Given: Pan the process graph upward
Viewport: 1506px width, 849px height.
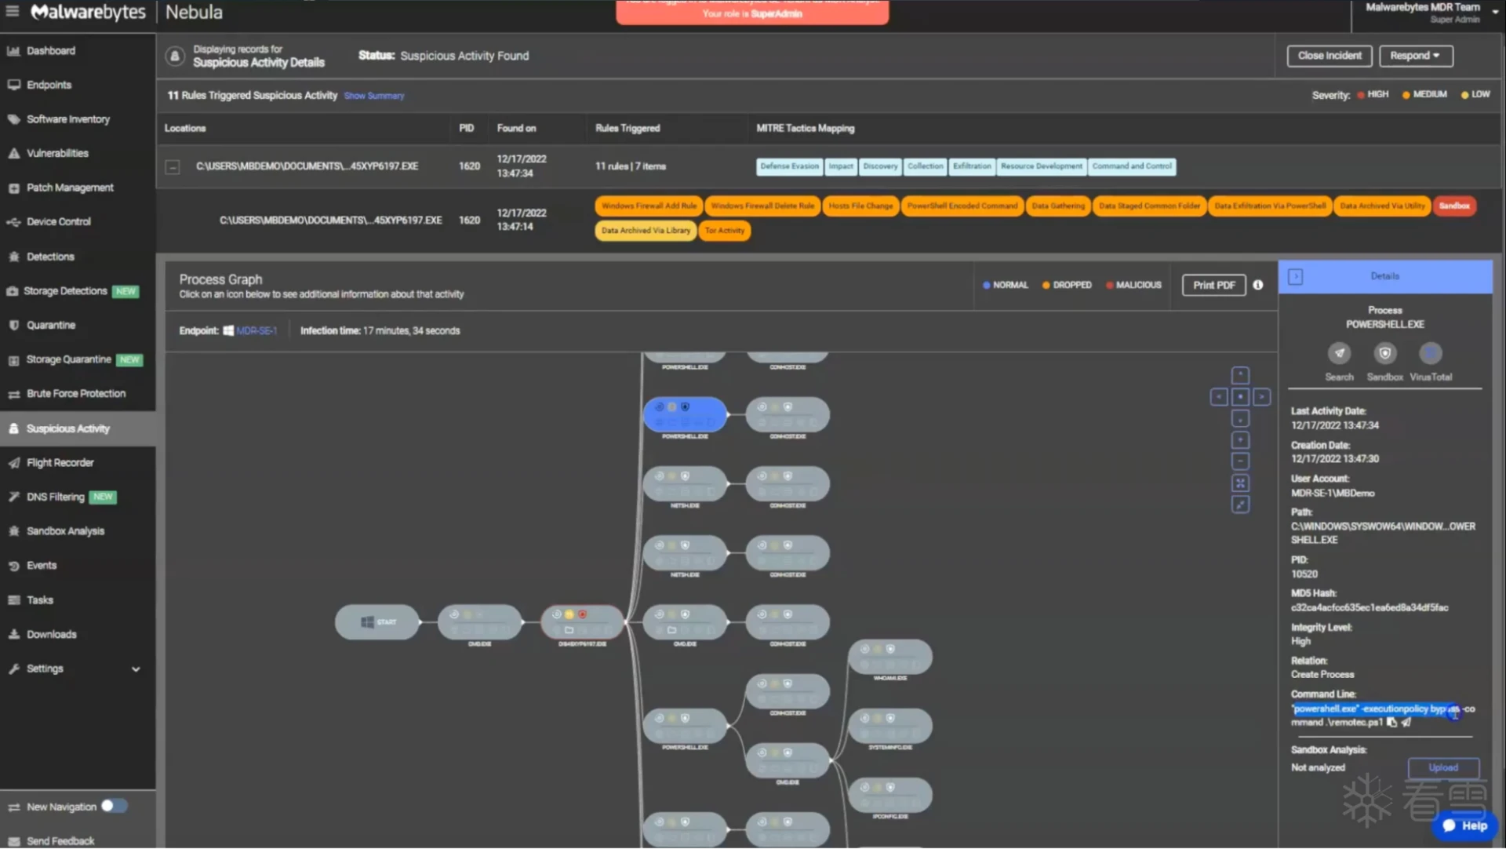Looking at the screenshot, I should tap(1240, 375).
